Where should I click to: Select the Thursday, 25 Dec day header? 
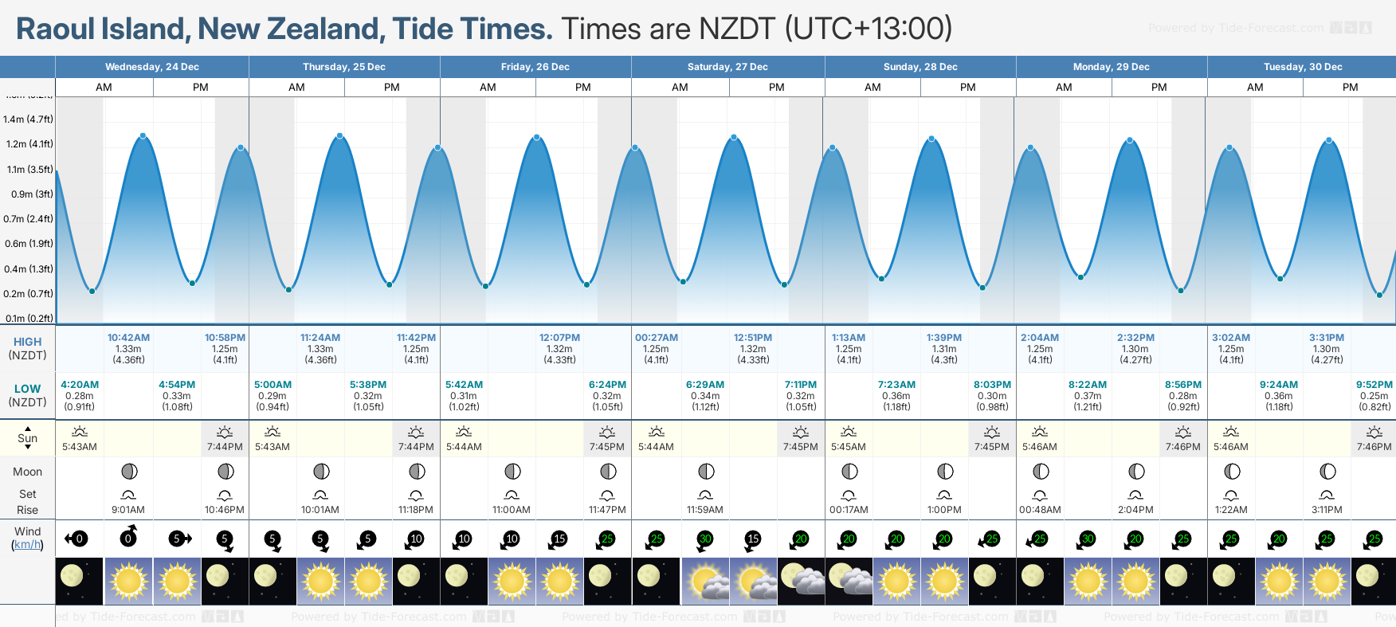344,67
